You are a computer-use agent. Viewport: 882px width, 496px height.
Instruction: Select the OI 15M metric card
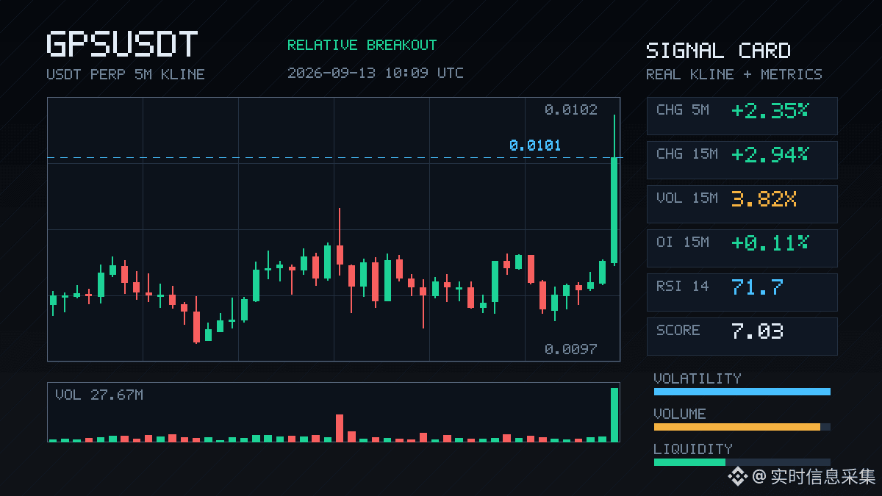click(742, 248)
